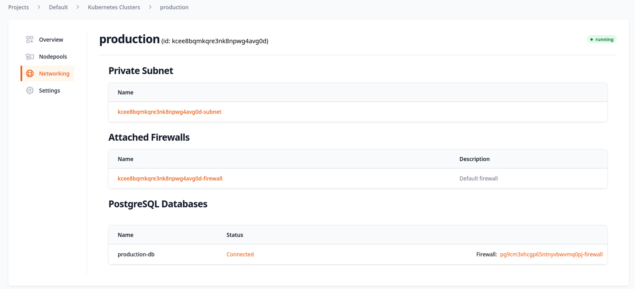Click the Name header in PostgreSQL Databases table
The width and height of the screenshot is (635, 289).
click(x=126, y=235)
